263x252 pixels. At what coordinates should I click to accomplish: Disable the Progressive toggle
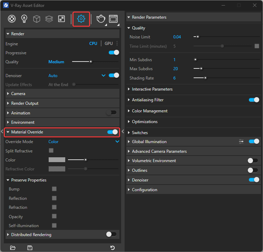[x=114, y=53]
